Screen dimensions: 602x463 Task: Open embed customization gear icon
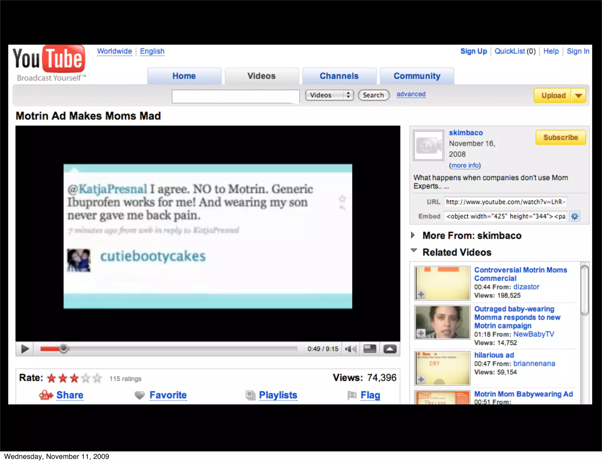[574, 217]
